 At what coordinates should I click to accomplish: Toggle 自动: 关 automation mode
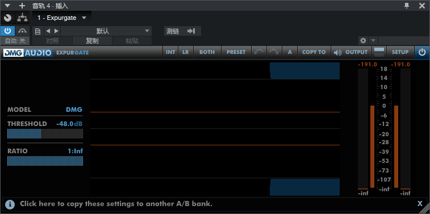15,41
